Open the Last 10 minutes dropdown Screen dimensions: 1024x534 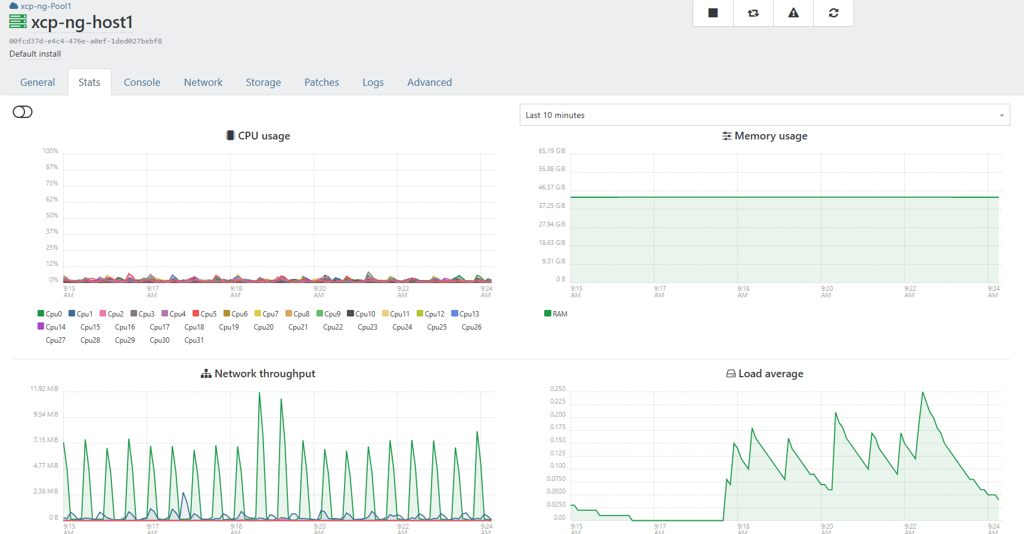pos(757,115)
